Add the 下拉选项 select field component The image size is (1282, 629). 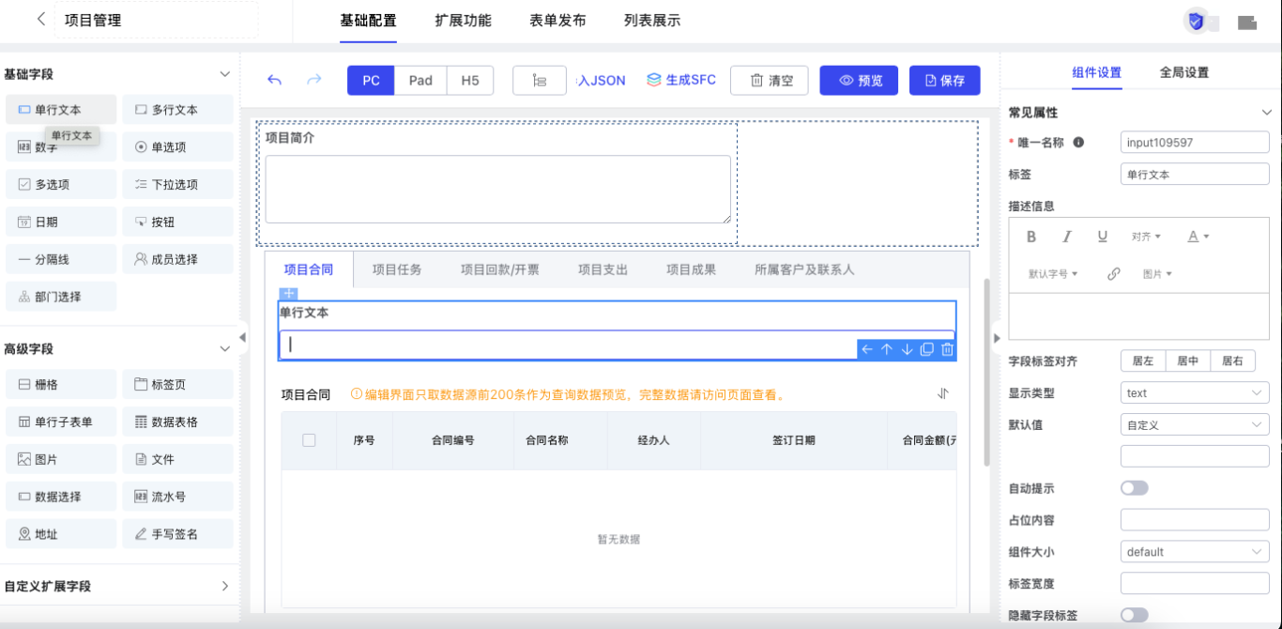[x=177, y=184]
